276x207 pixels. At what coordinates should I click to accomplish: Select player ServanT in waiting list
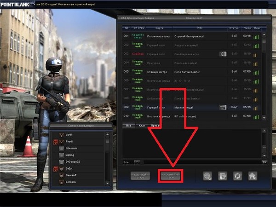tap(78, 175)
